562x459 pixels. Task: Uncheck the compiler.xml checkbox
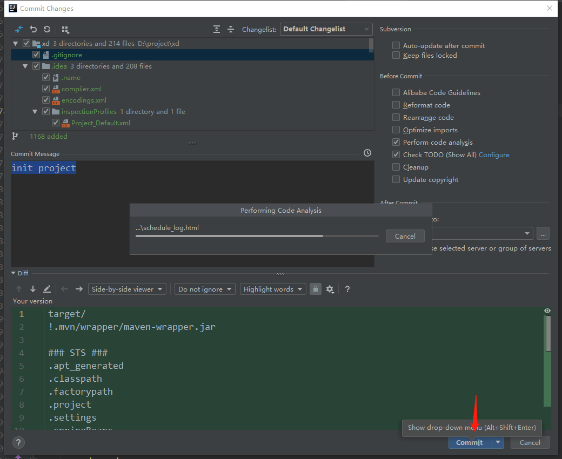(46, 89)
